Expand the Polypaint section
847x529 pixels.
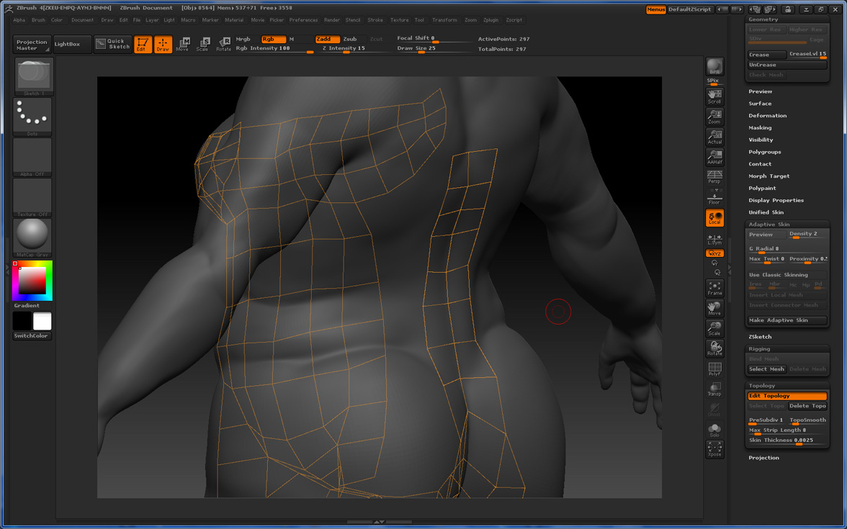[x=762, y=189]
